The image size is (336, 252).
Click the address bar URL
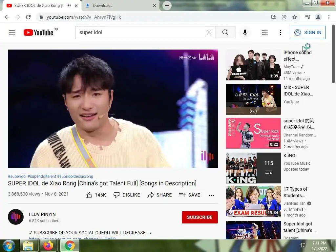coord(84,17)
